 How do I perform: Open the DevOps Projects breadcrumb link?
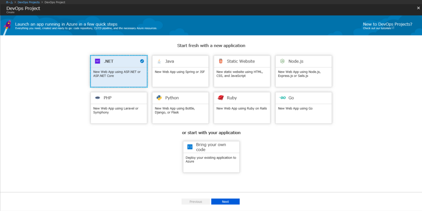28,2
